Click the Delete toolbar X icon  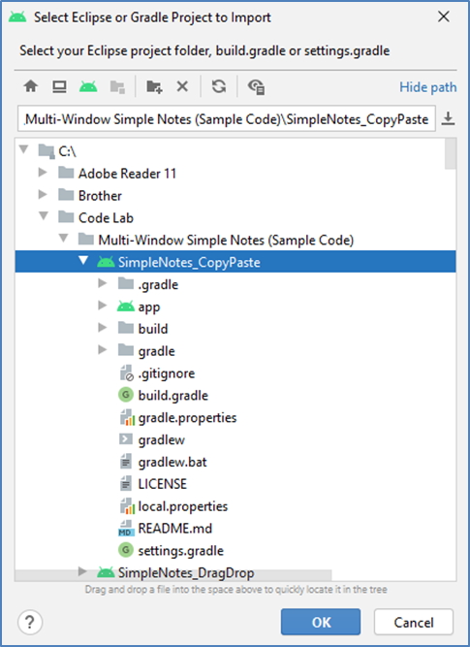tap(182, 86)
